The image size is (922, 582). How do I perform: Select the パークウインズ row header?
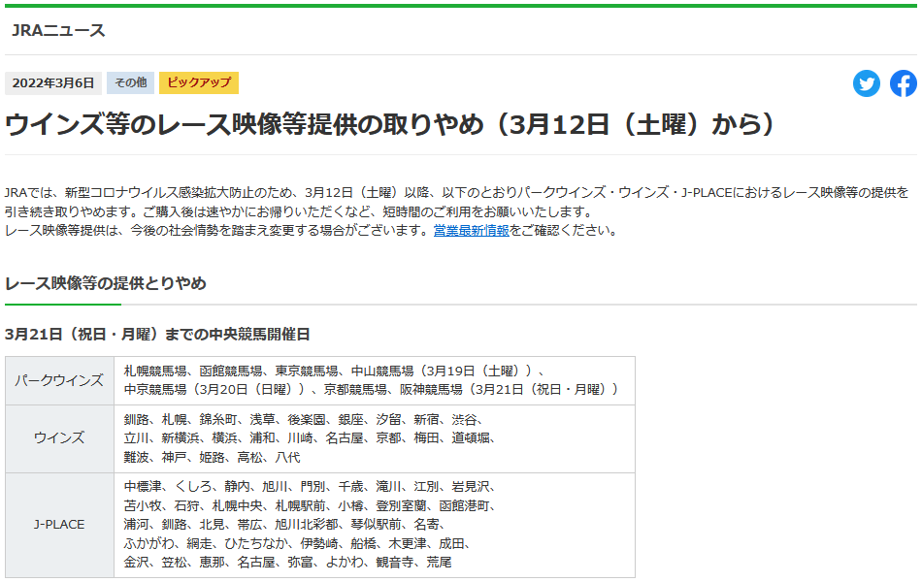click(59, 380)
